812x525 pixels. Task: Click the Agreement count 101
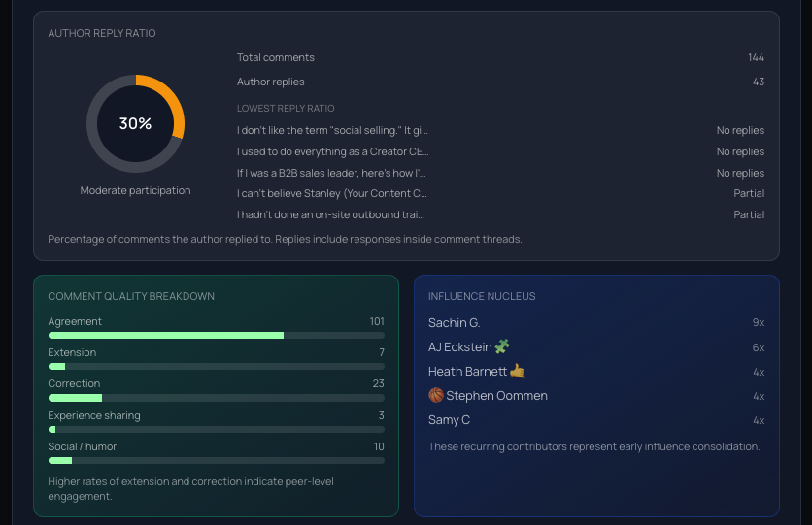coord(377,321)
